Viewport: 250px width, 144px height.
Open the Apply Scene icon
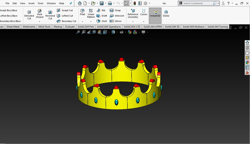click(135, 32)
